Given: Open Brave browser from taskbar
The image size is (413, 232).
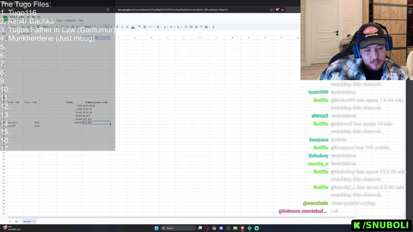Looking at the screenshot, I should point(242,228).
